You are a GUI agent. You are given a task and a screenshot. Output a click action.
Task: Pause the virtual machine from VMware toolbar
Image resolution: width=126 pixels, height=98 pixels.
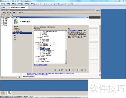[38, 4]
